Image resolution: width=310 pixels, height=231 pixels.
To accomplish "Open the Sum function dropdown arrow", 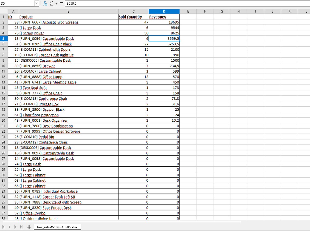I will 56,4.
